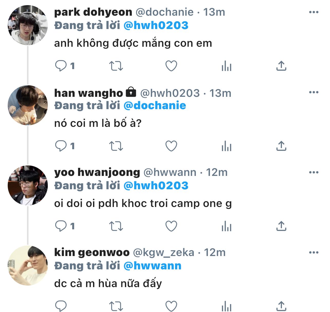This screenshot has width=330, height=312.
Task: Open the @hwh0203 mention in park dohyeon's reply
Action: click(156, 25)
